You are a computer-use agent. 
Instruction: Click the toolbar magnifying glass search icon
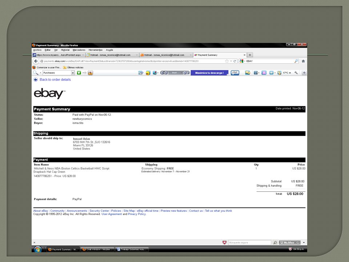click(x=35, y=73)
